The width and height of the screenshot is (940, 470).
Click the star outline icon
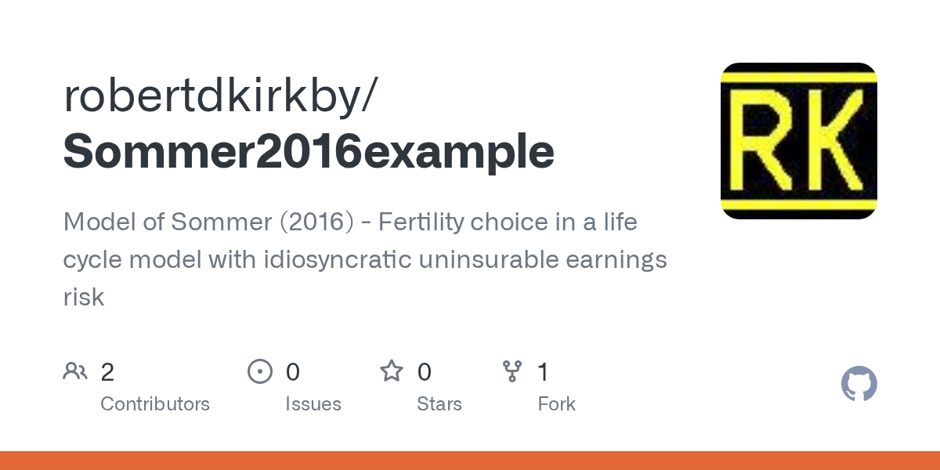(x=392, y=371)
